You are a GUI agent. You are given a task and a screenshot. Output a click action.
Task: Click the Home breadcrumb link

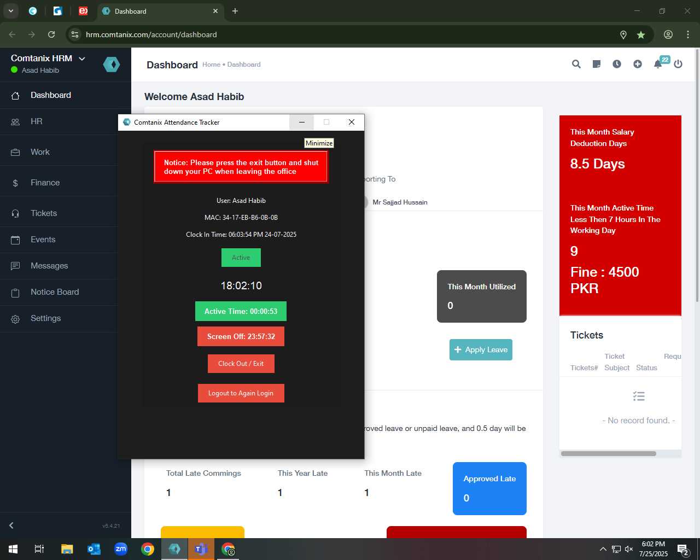(x=211, y=65)
